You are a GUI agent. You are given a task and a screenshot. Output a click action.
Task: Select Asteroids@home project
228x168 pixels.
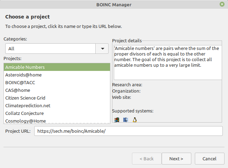57,75
